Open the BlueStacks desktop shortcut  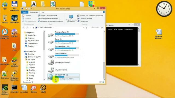pyautogui.click(x=14, y=62)
